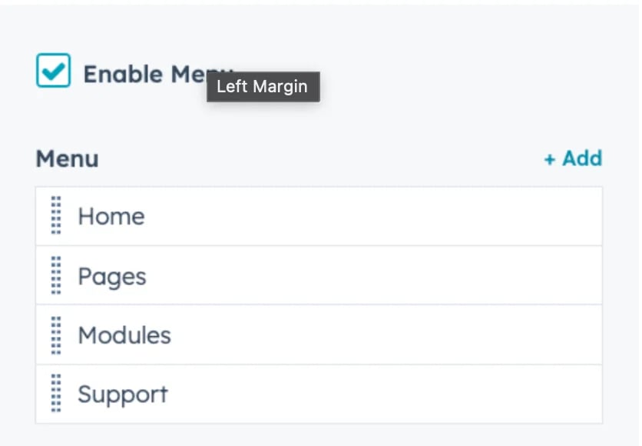The height and width of the screenshot is (446, 642).
Task: Click the Menu section heading
Action: [68, 159]
